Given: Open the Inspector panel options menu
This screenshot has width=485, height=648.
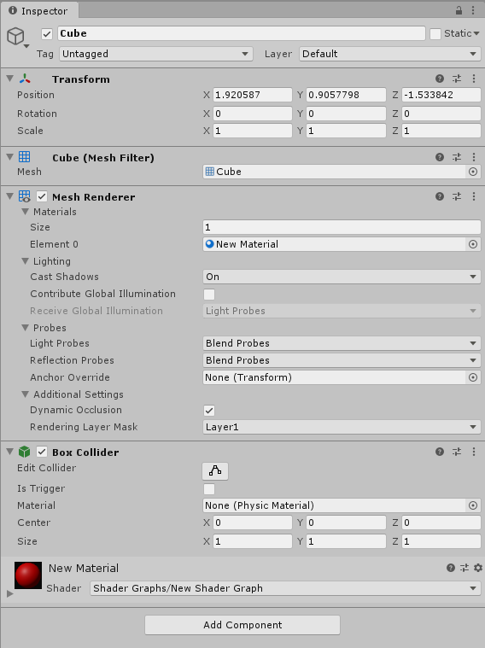Looking at the screenshot, I should click(x=474, y=11).
